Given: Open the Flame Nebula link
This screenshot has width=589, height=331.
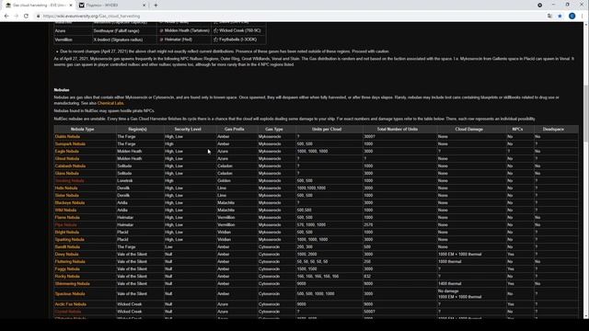Looking at the screenshot, I should pyautogui.click(x=67, y=217).
